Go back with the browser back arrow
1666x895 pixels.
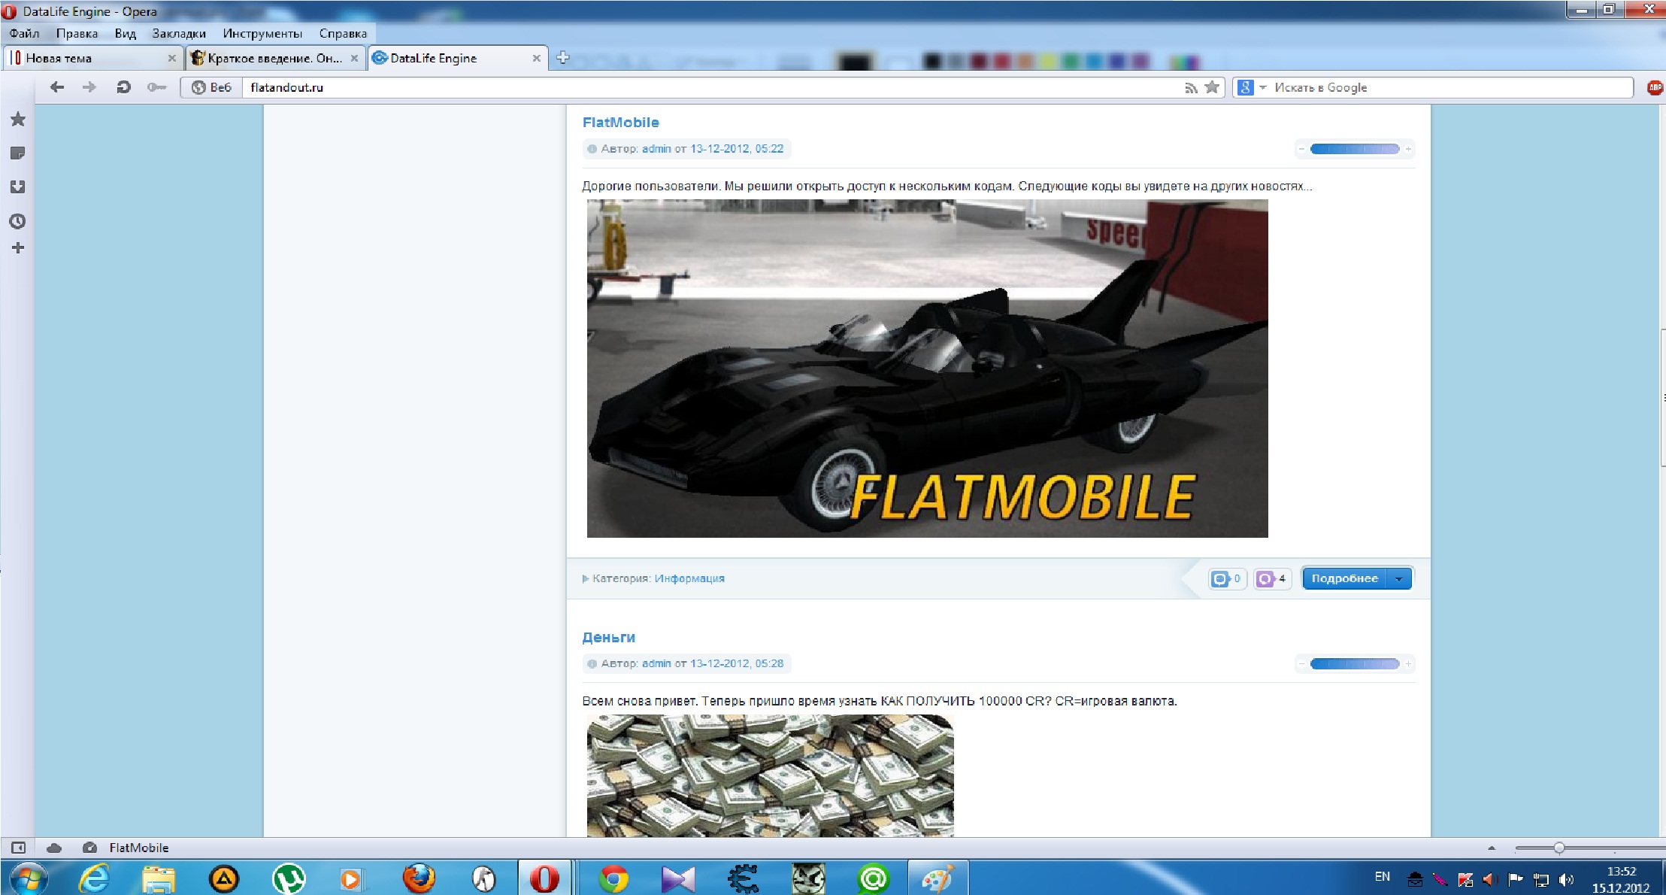pyautogui.click(x=57, y=87)
